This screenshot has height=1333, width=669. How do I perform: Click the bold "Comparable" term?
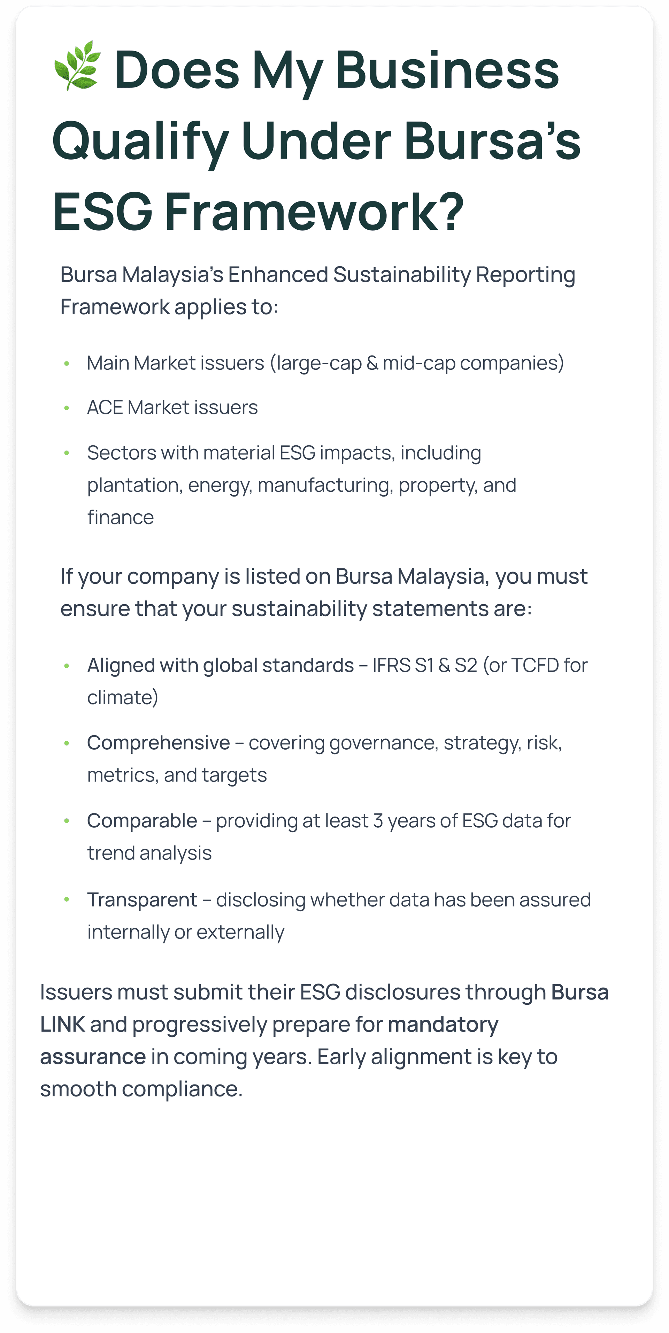142,821
